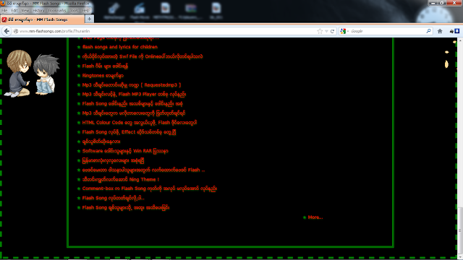Image resolution: width=463 pixels, height=260 pixels.
Task: Open a new tab with plus button
Action: coord(89,19)
